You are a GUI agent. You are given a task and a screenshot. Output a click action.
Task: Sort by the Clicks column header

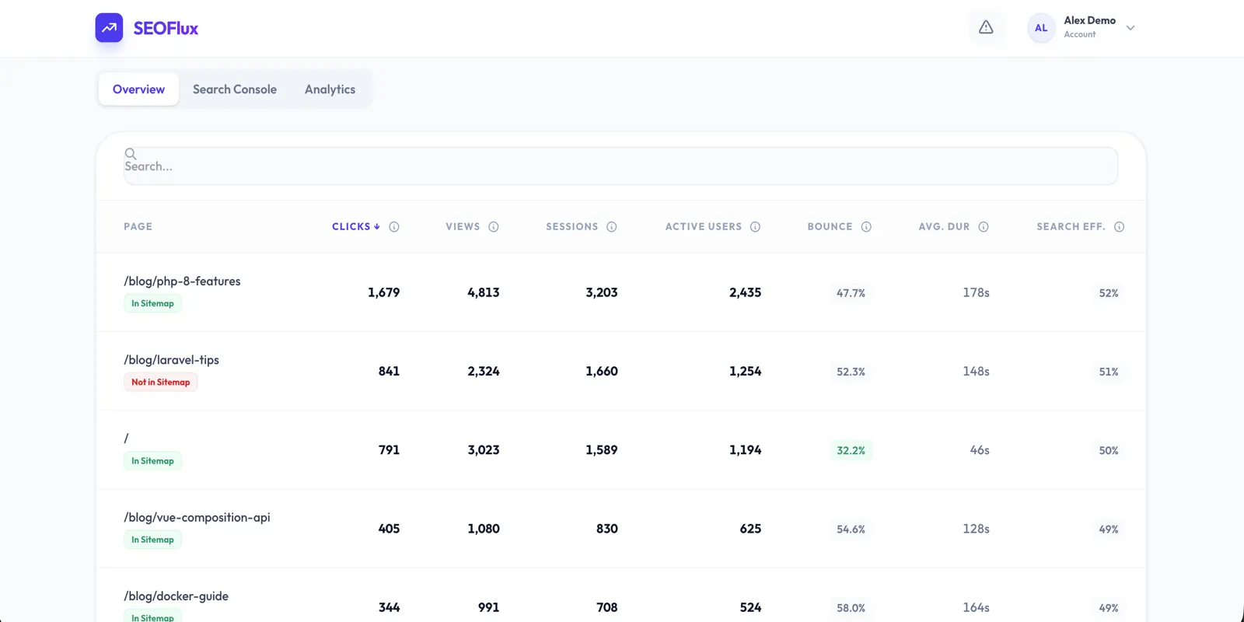(x=356, y=227)
